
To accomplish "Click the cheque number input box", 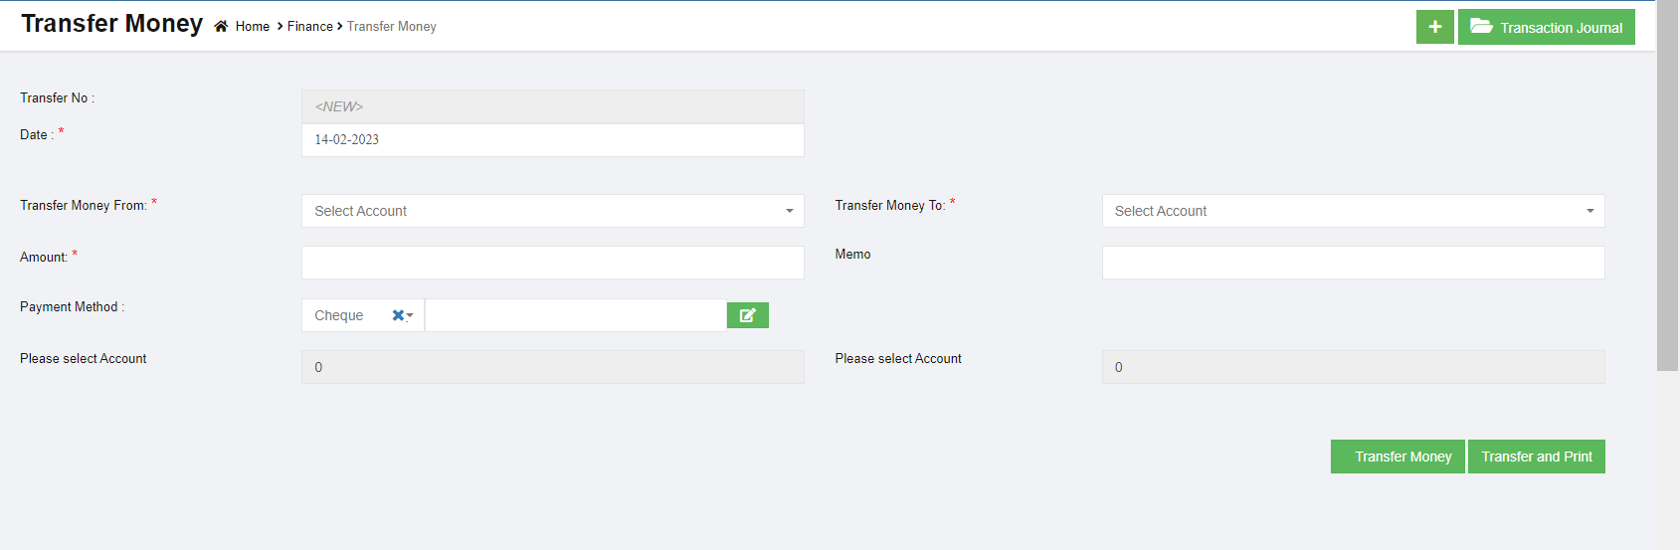I will [x=575, y=315].
